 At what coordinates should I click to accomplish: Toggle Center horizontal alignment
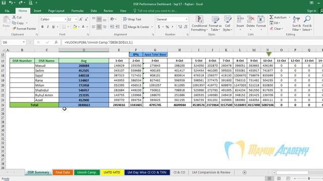click(x=99, y=27)
